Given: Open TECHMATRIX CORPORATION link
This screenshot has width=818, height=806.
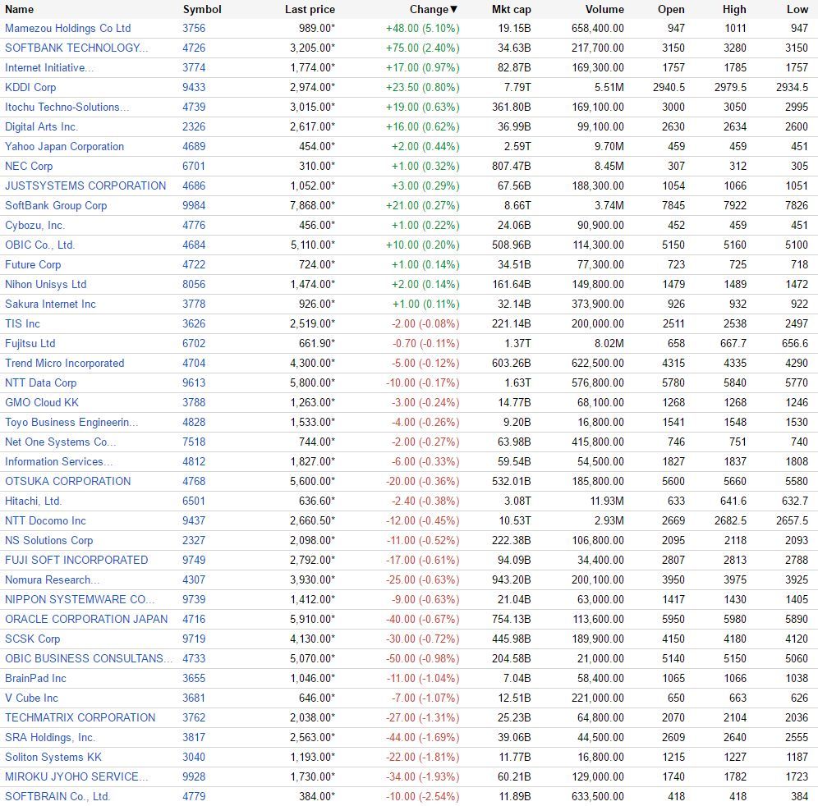Looking at the screenshot, I should click(x=80, y=718).
